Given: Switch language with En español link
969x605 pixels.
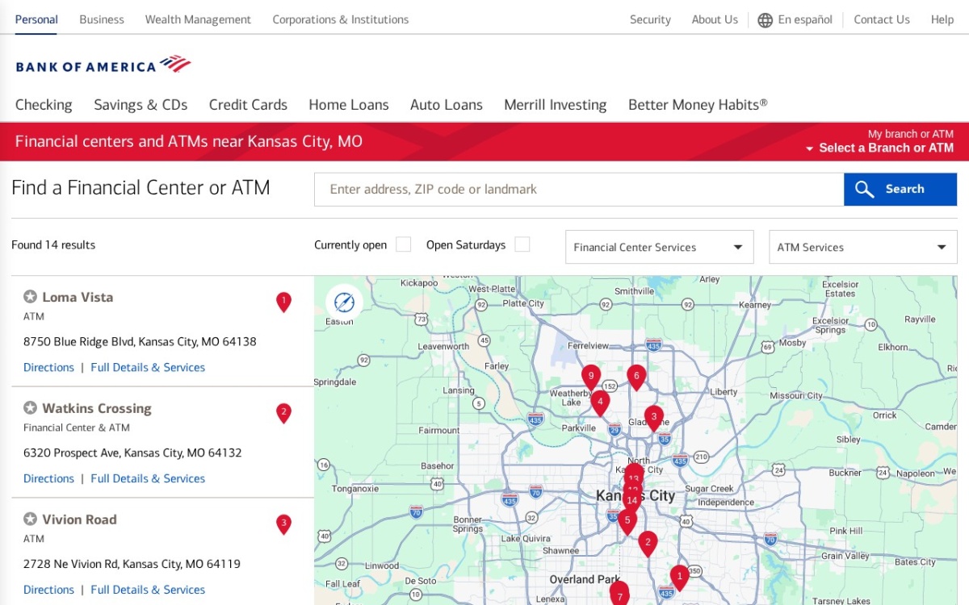Looking at the screenshot, I should pyautogui.click(x=805, y=19).
